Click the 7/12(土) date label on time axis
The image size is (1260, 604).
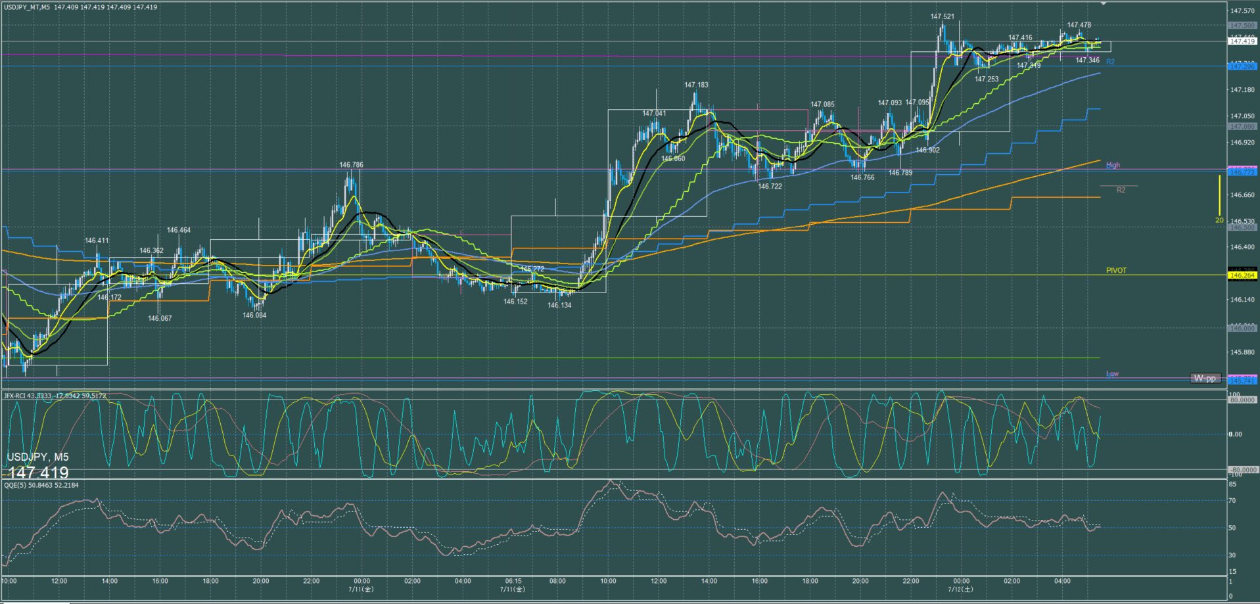(960, 589)
